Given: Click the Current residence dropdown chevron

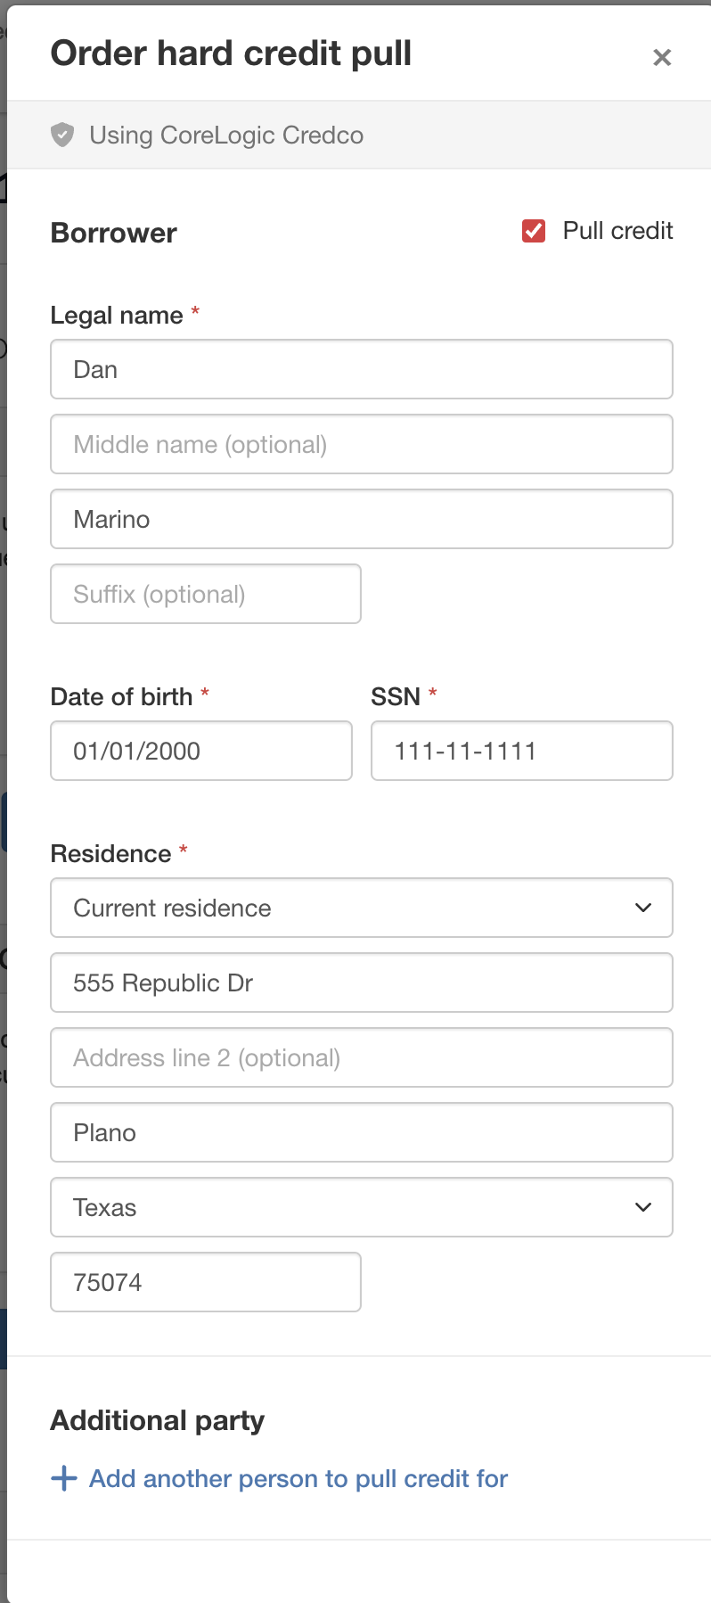Looking at the screenshot, I should point(643,908).
